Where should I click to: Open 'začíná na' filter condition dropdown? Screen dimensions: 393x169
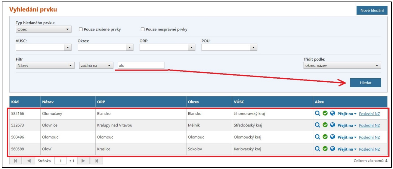click(96, 65)
